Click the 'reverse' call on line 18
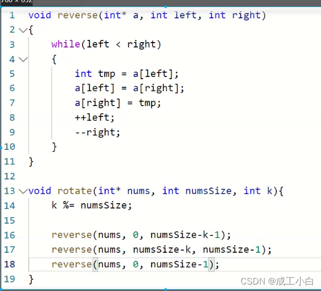This screenshot has width=321, height=291. pyautogui.click(x=72, y=265)
